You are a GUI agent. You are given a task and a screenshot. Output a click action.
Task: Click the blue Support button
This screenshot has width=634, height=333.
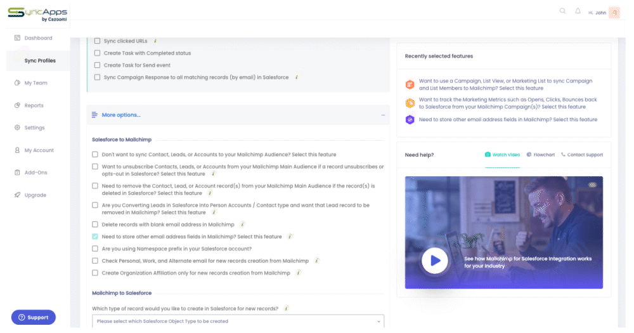(x=34, y=317)
